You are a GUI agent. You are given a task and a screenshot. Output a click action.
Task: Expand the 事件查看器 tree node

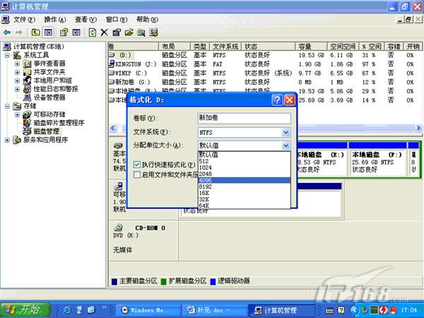point(17,64)
